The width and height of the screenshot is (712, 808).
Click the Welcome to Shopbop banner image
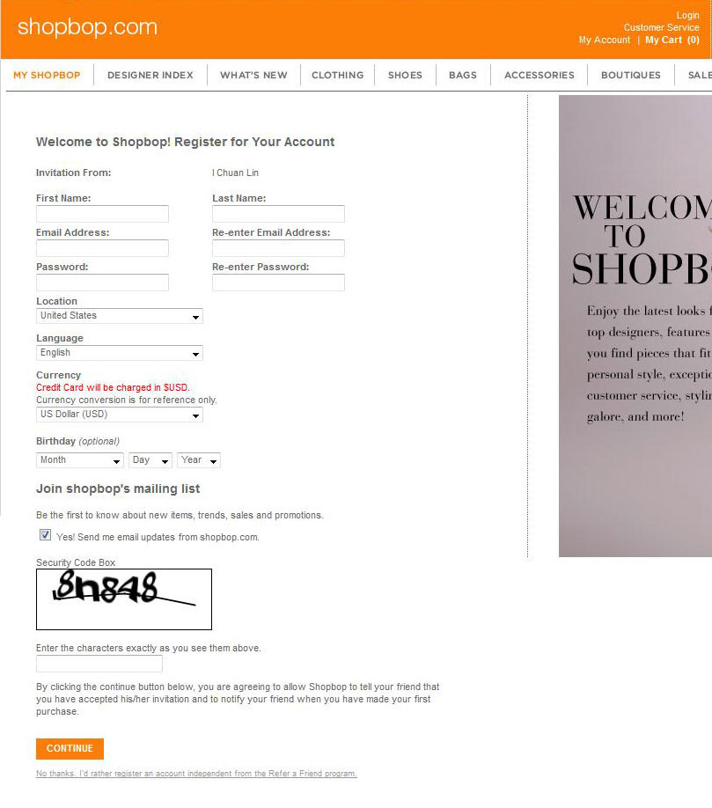635,326
